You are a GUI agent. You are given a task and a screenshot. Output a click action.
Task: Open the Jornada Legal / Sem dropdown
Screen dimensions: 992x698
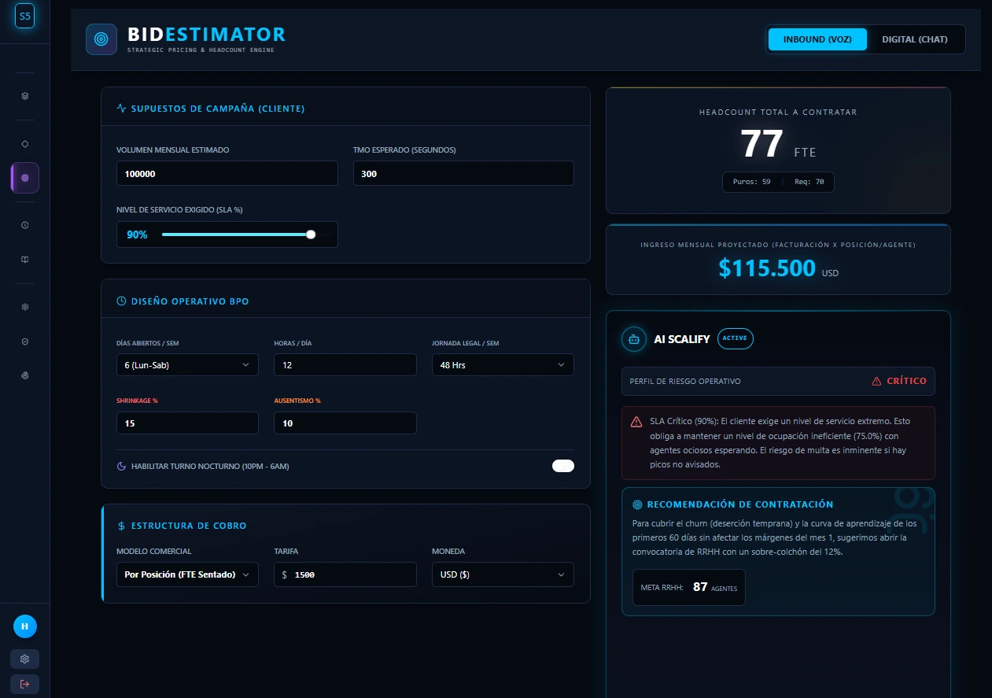coord(503,365)
